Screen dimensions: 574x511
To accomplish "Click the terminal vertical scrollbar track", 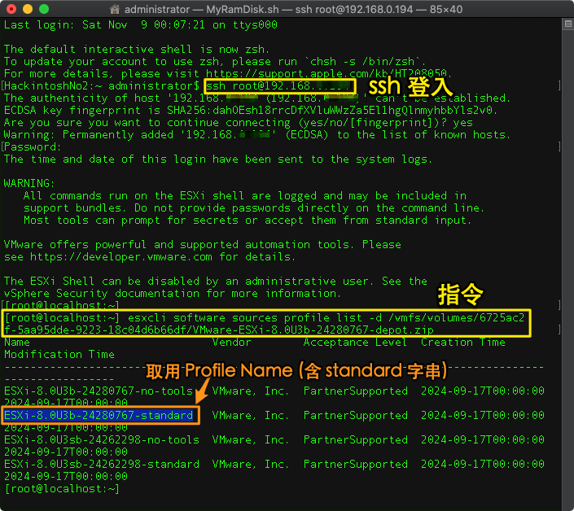I will coord(567,271).
